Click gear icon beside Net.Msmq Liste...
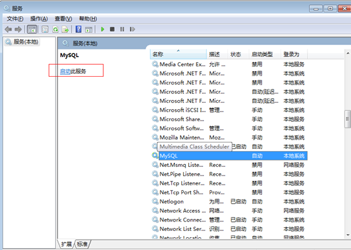This screenshot has width=351, height=250. (155, 165)
